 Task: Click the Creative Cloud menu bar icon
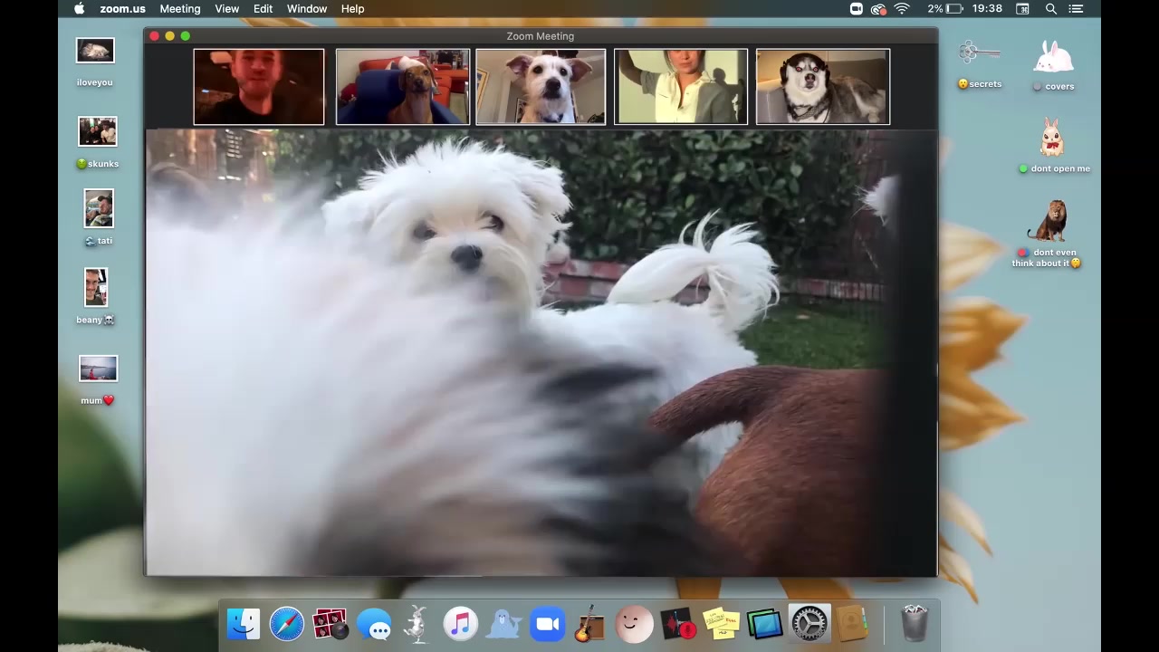click(878, 9)
